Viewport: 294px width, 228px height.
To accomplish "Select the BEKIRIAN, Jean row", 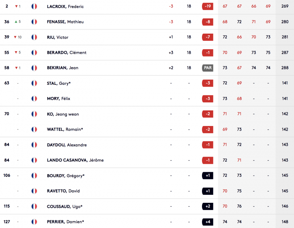I will tap(147, 68).
